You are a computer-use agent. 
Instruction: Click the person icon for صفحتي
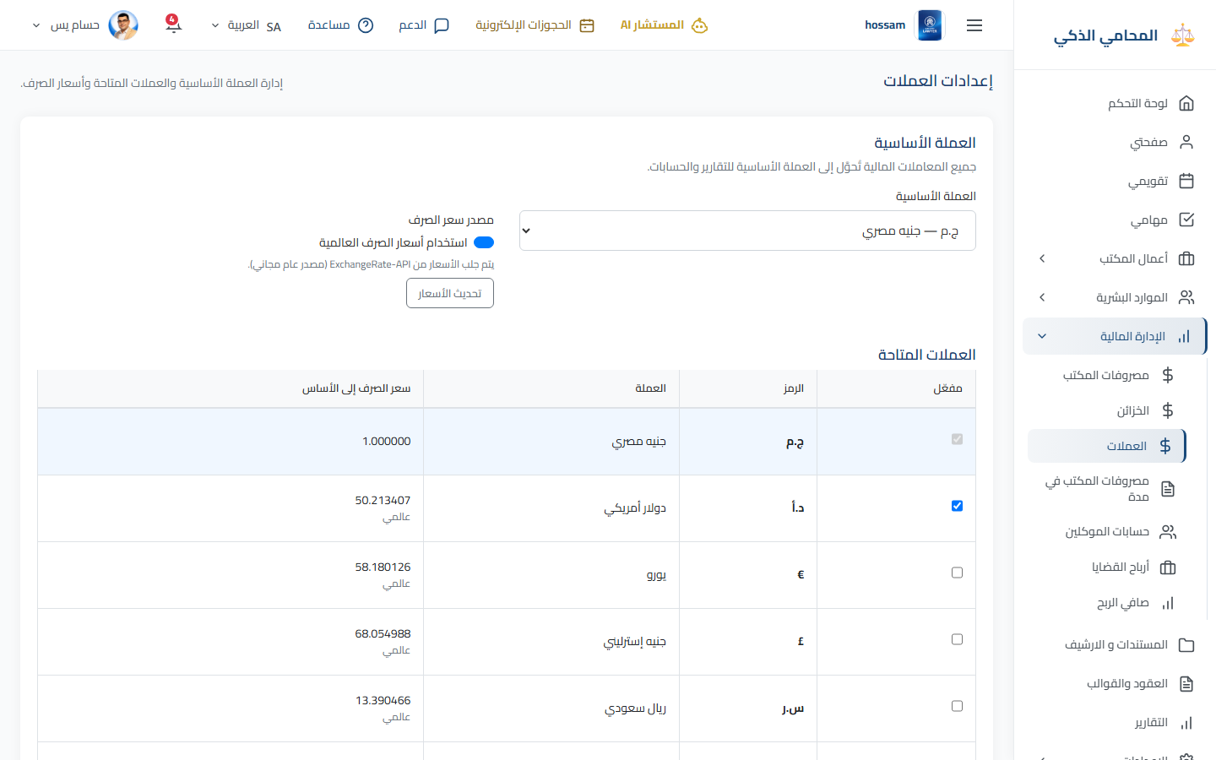click(1186, 142)
